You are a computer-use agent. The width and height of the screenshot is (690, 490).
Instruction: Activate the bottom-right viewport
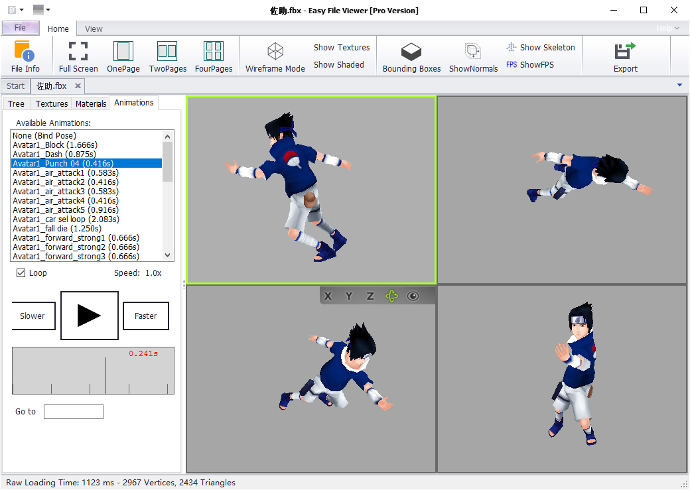(x=562, y=379)
